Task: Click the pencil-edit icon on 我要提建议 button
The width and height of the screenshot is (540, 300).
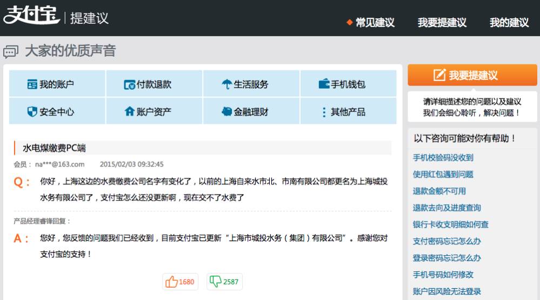Action: pos(439,75)
